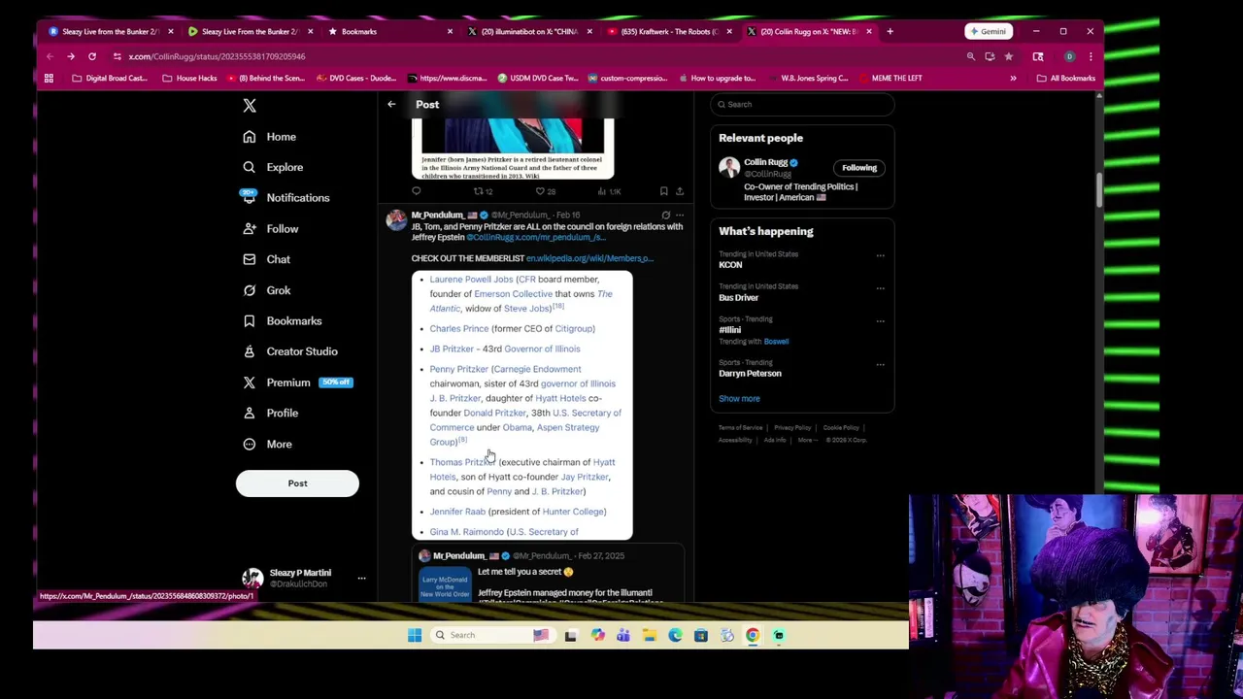View analytics for the post with 1.1K views
Screen dimensions: 1243x699
click(x=609, y=191)
